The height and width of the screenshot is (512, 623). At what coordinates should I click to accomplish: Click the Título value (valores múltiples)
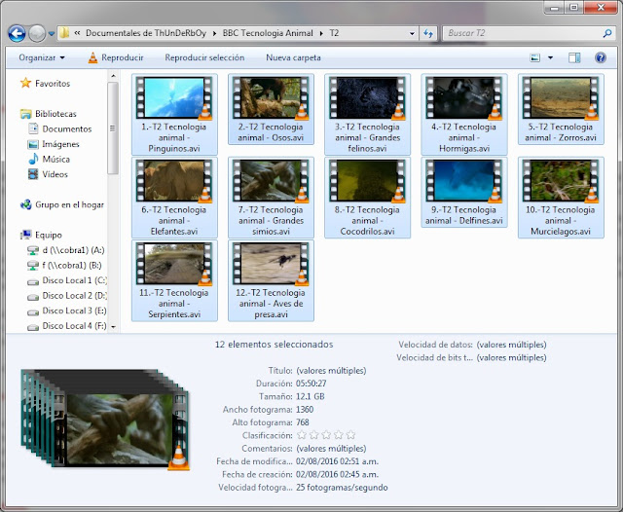[x=331, y=371]
